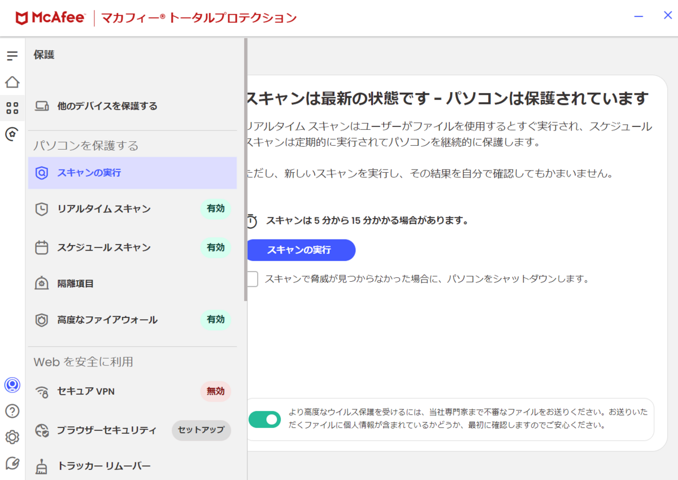Collapse the hamburger menu icon in sidebar
The image size is (678, 480).
point(12,56)
